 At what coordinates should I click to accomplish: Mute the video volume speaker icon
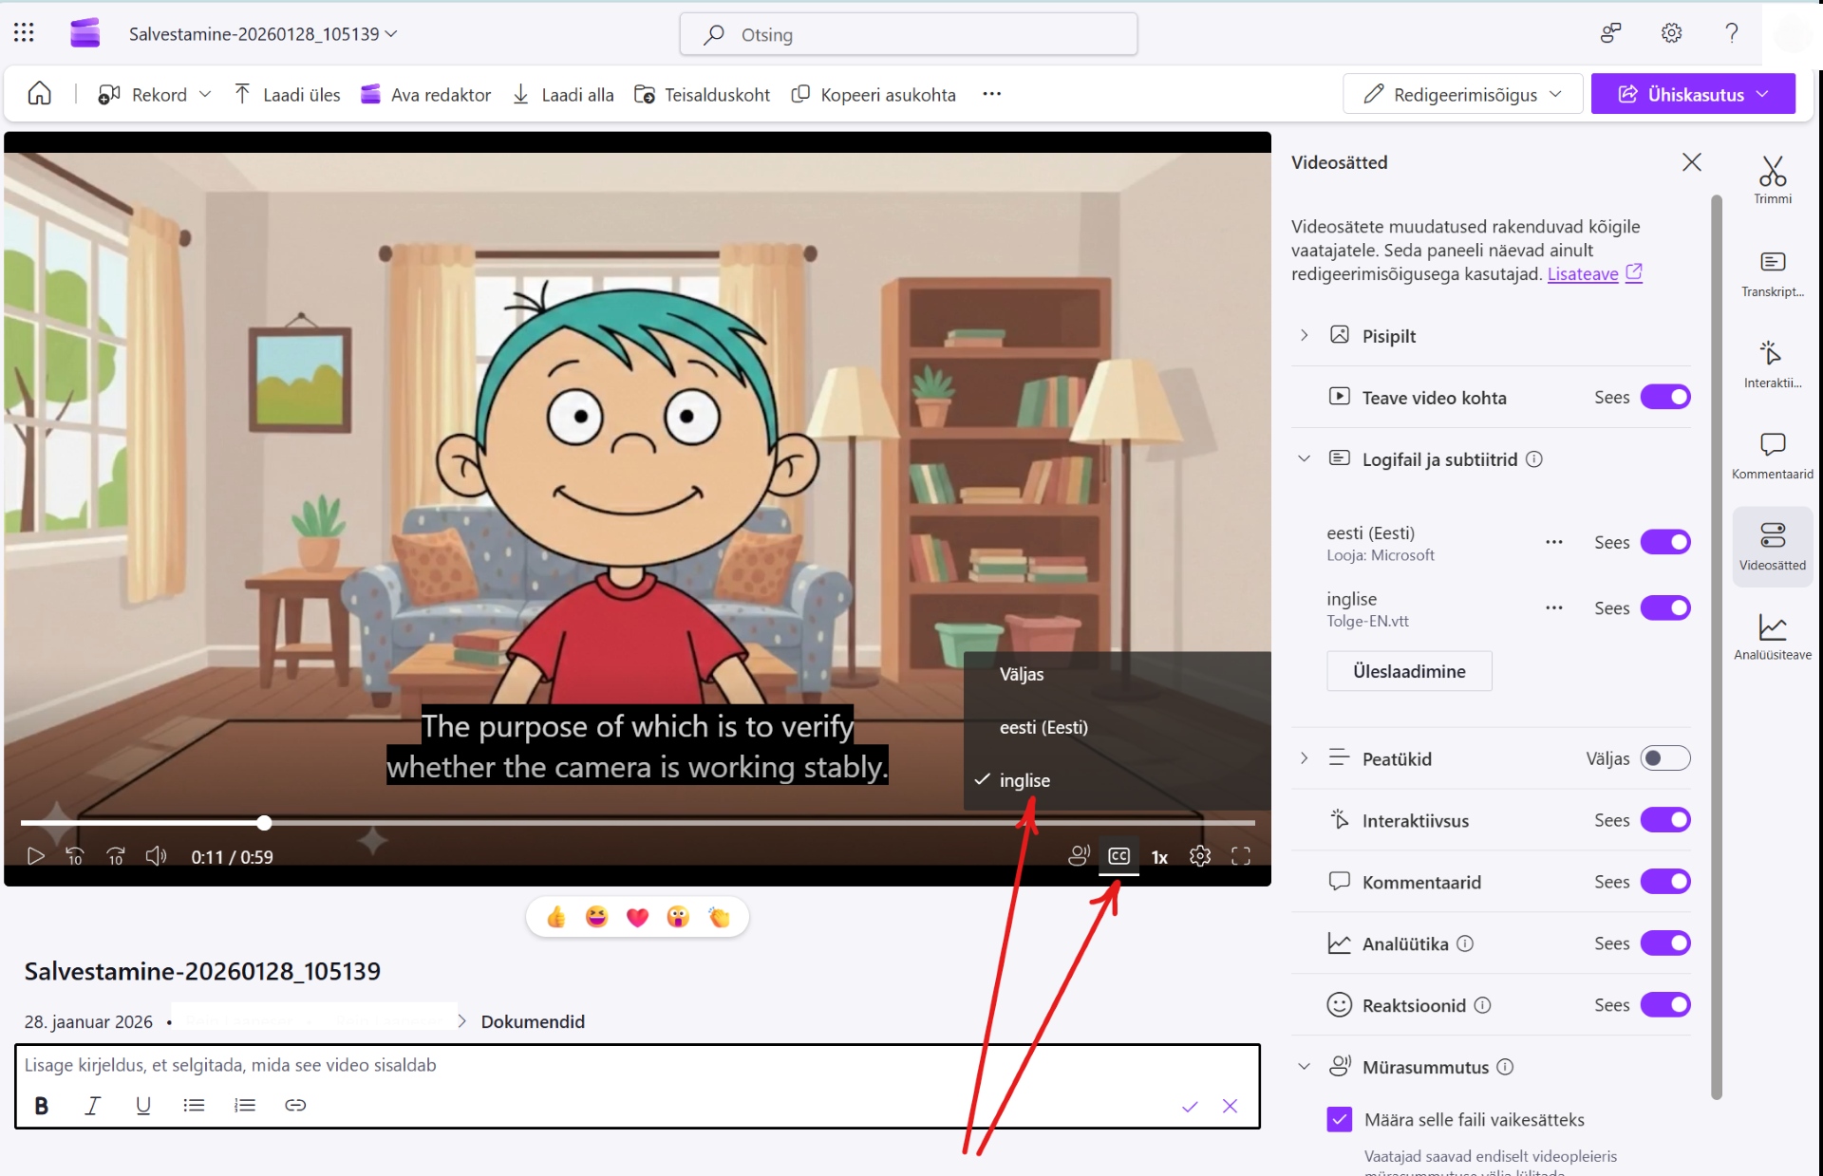[x=156, y=856]
